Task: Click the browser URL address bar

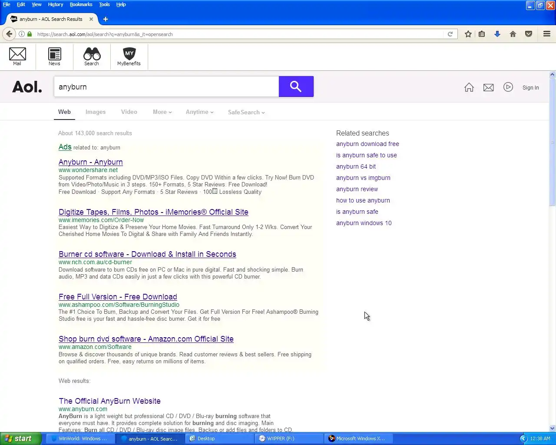Action: point(239,34)
